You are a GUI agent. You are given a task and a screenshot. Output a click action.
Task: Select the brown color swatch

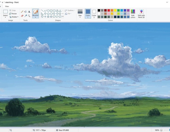pyautogui.click(x=105, y=14)
